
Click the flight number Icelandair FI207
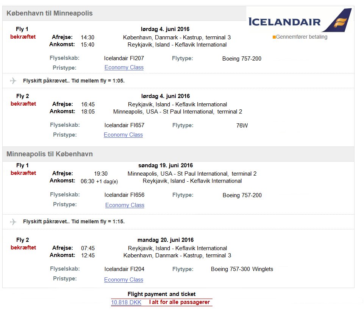point(124,58)
